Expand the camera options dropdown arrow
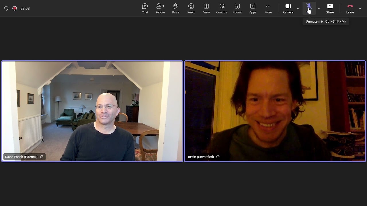367x206 pixels. coord(298,8)
